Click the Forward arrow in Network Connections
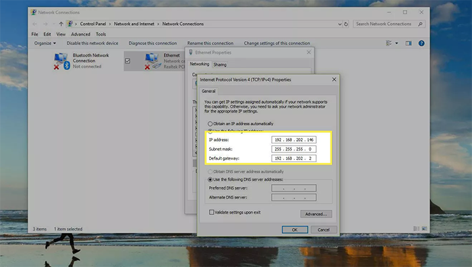Screen dimensions: 472x267 [x=45, y=24]
